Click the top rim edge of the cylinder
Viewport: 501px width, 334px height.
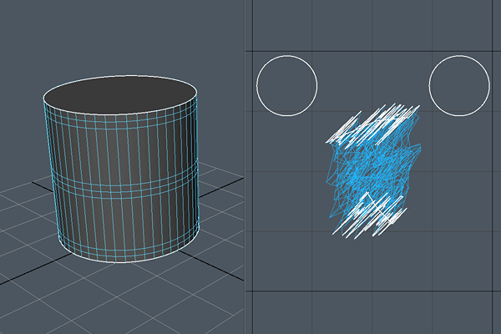click(x=120, y=77)
